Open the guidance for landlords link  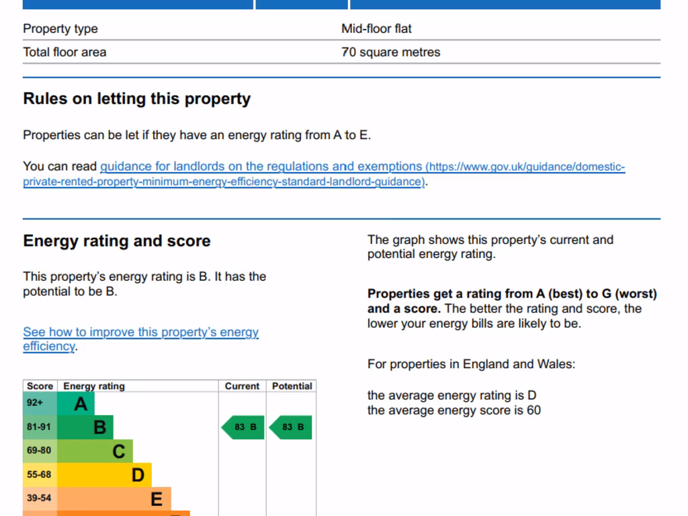click(x=261, y=167)
